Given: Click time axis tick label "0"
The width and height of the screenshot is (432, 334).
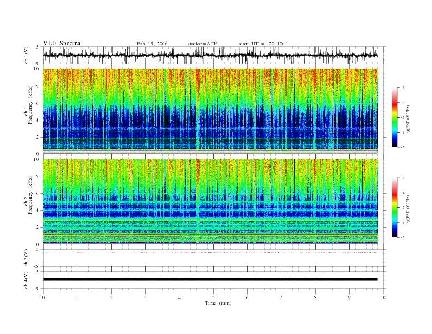Looking at the screenshot, I should 43,297.
